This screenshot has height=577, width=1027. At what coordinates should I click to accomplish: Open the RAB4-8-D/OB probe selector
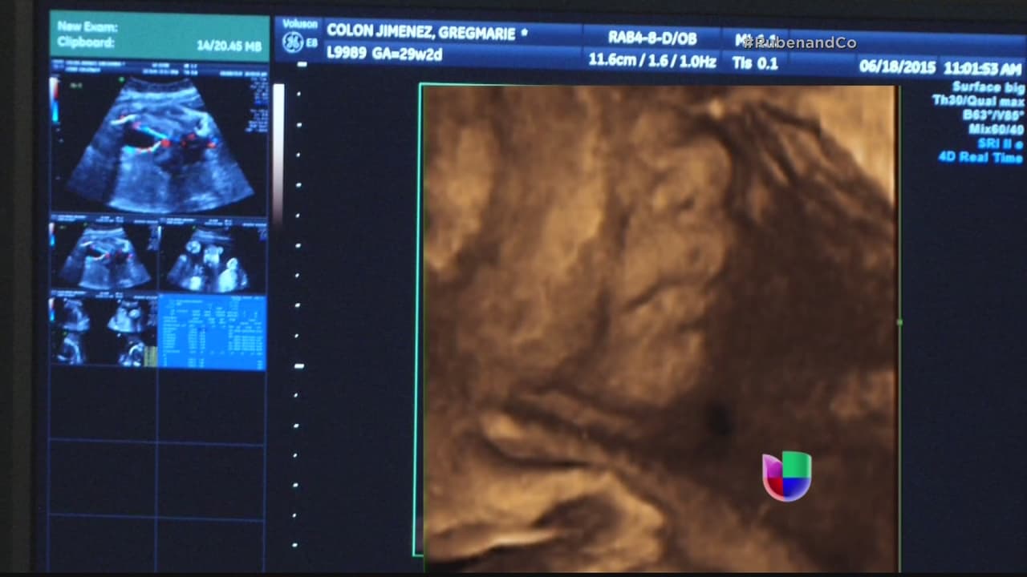tap(655, 36)
